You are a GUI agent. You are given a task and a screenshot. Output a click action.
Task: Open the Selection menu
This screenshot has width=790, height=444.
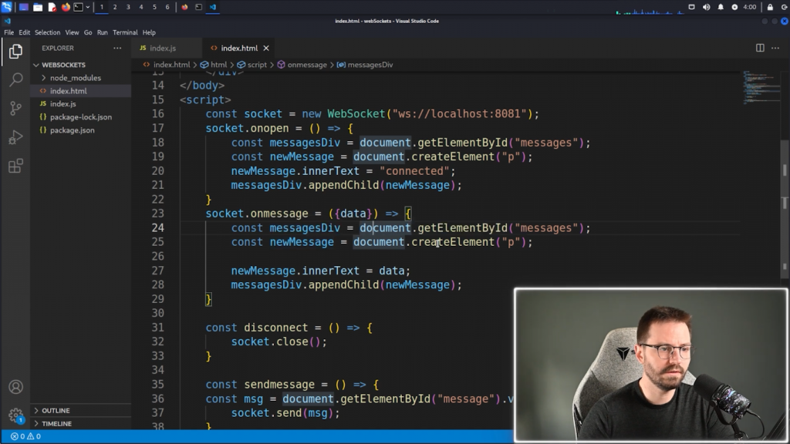point(47,32)
